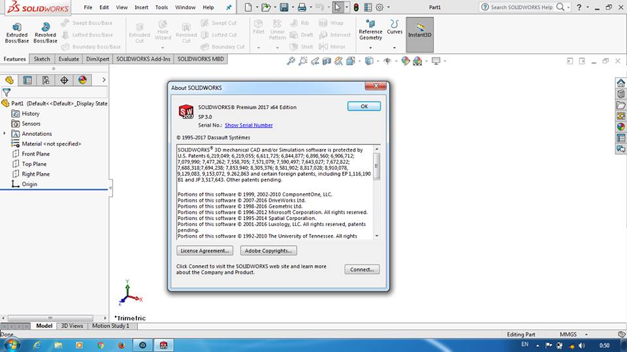Image resolution: width=627 pixels, height=352 pixels.
Task: Click the Zoom to Fit icon
Action: [291, 61]
